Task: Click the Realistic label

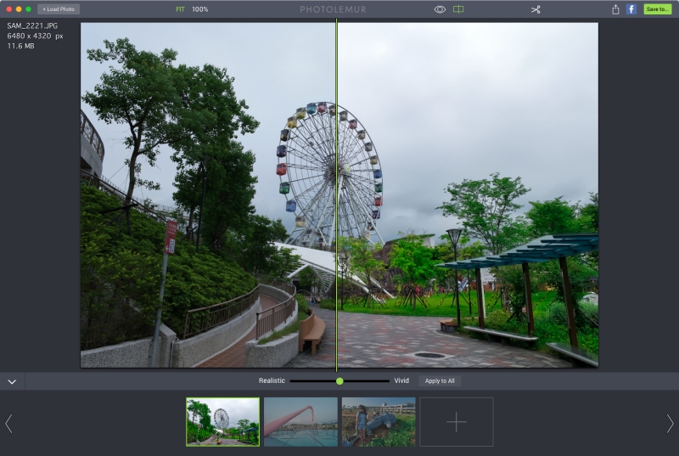Action: coord(272,381)
